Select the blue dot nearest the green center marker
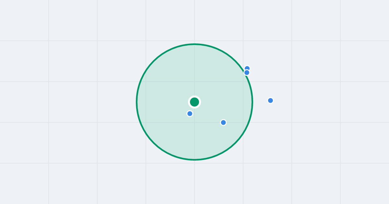 point(190,114)
